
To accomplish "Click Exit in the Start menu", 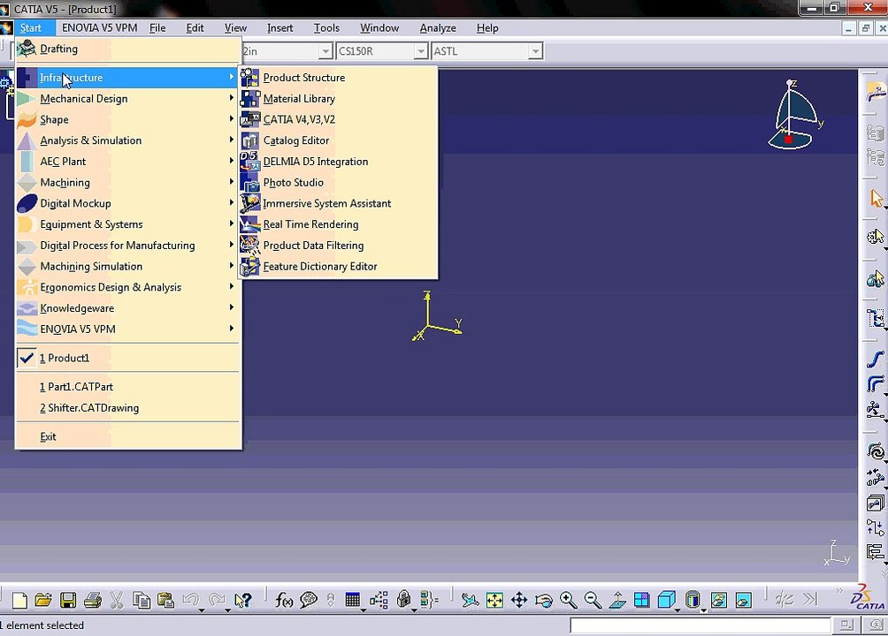I will click(128, 436).
